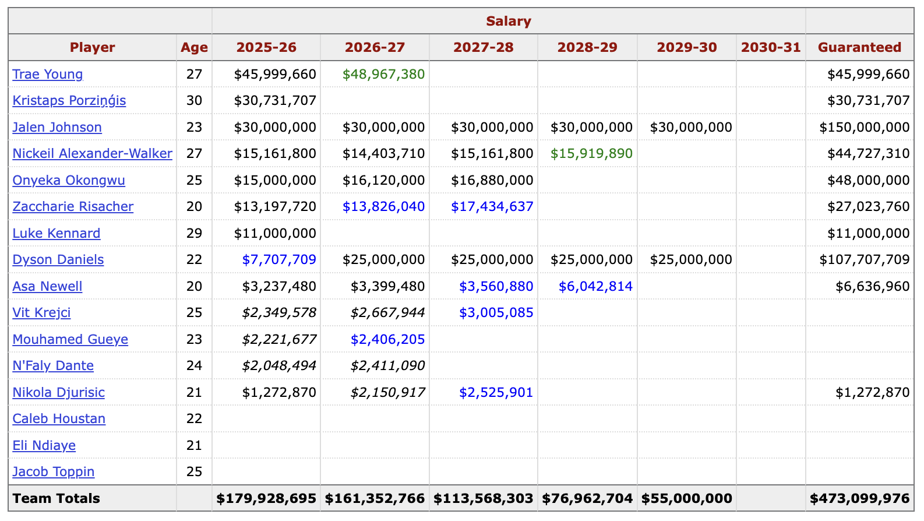
Task: Open the Zaccharie Risacher link
Action: coord(73,206)
